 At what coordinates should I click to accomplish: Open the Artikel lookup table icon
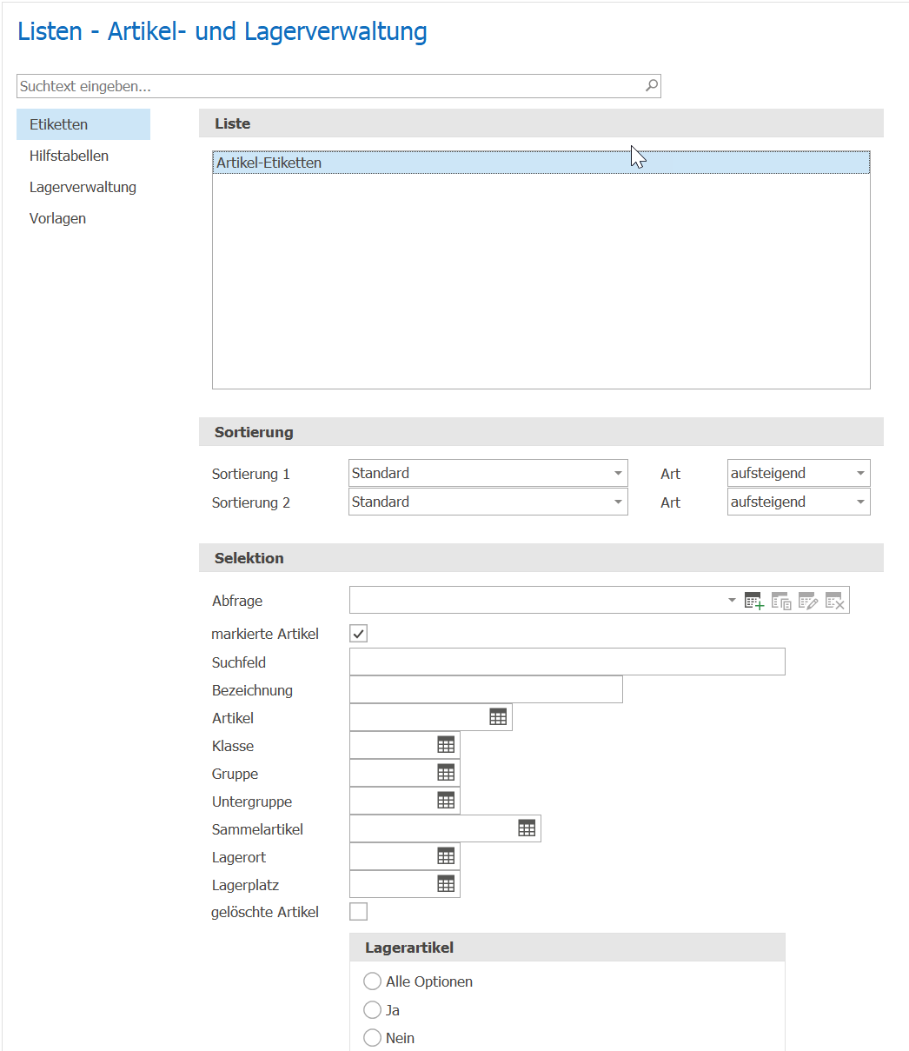498,717
